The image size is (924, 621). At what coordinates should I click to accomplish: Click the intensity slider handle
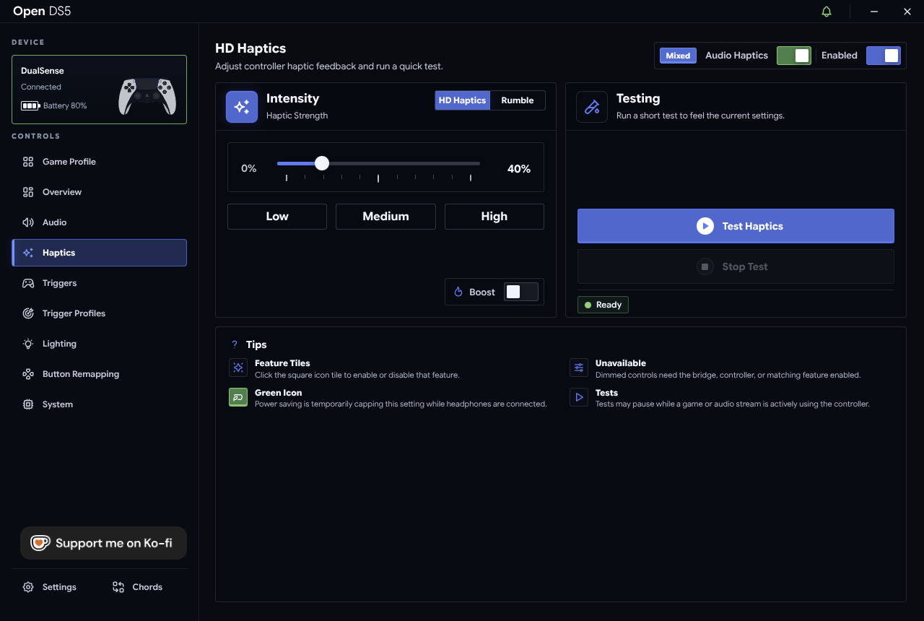point(322,163)
